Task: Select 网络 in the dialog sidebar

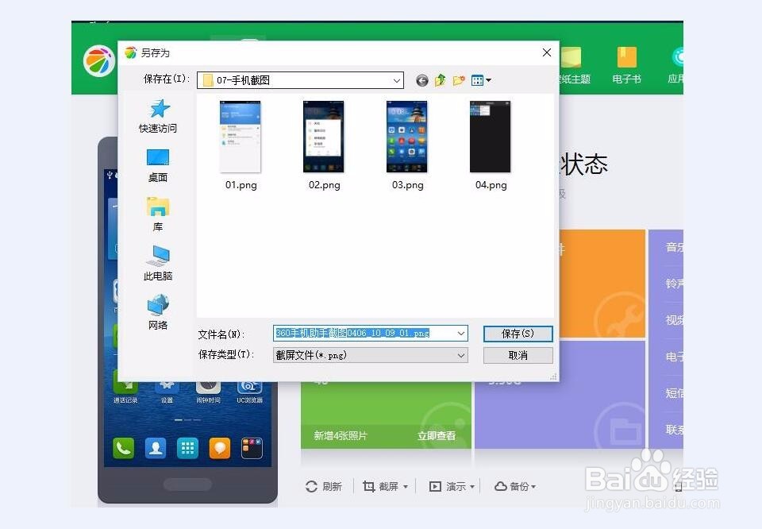Action: [x=157, y=313]
